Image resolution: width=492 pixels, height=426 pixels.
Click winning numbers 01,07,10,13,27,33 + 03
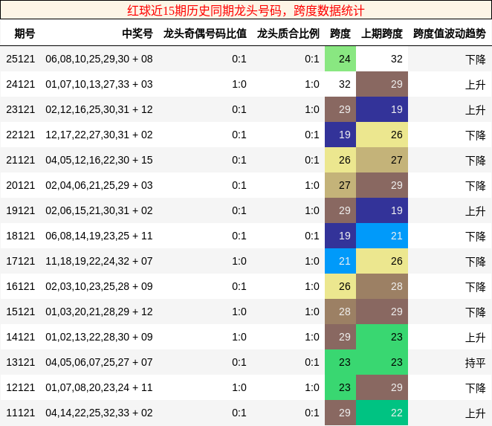click(99, 84)
